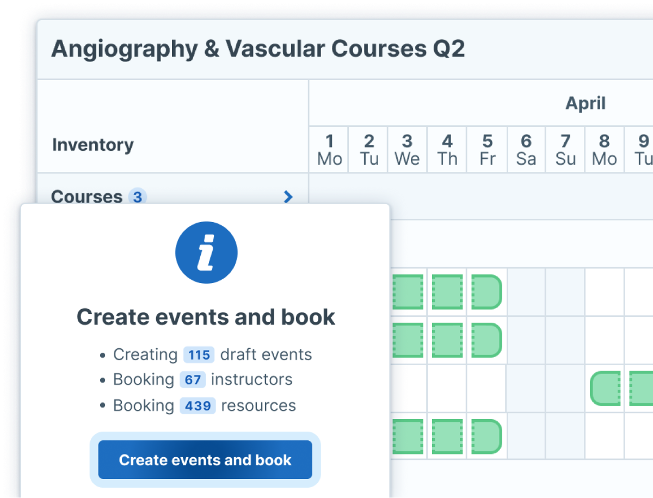Click the blue info icon in the dialog
Image resolution: width=653 pixels, height=498 pixels.
click(206, 253)
